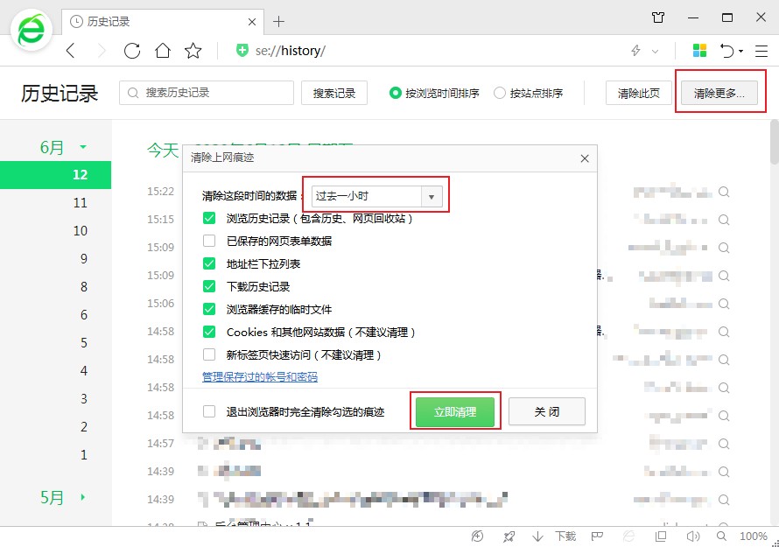Uncheck Cookies 和其他网站数据 checkbox

pyautogui.click(x=209, y=333)
